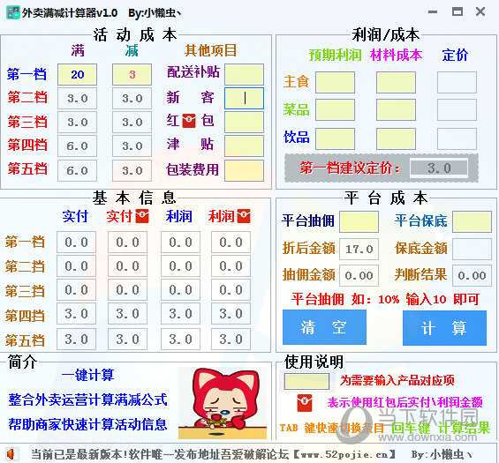The height and width of the screenshot is (463, 499).
Task: Click the yellow sample box in 使用说明
Action: [x=306, y=381]
